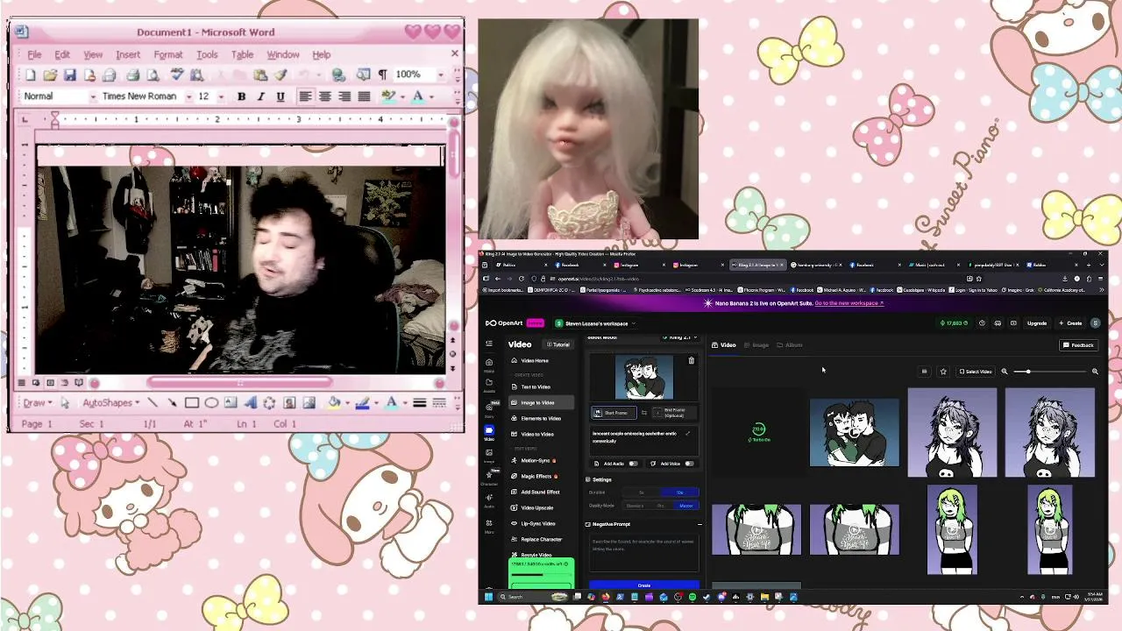Open the Kling 2.1 model selector dropdown
The width and height of the screenshot is (1122, 631).
point(681,337)
